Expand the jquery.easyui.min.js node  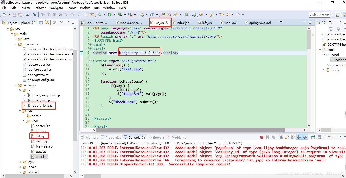[24, 95]
